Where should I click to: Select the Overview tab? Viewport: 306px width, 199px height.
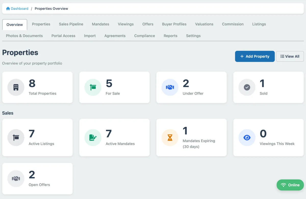click(15, 25)
